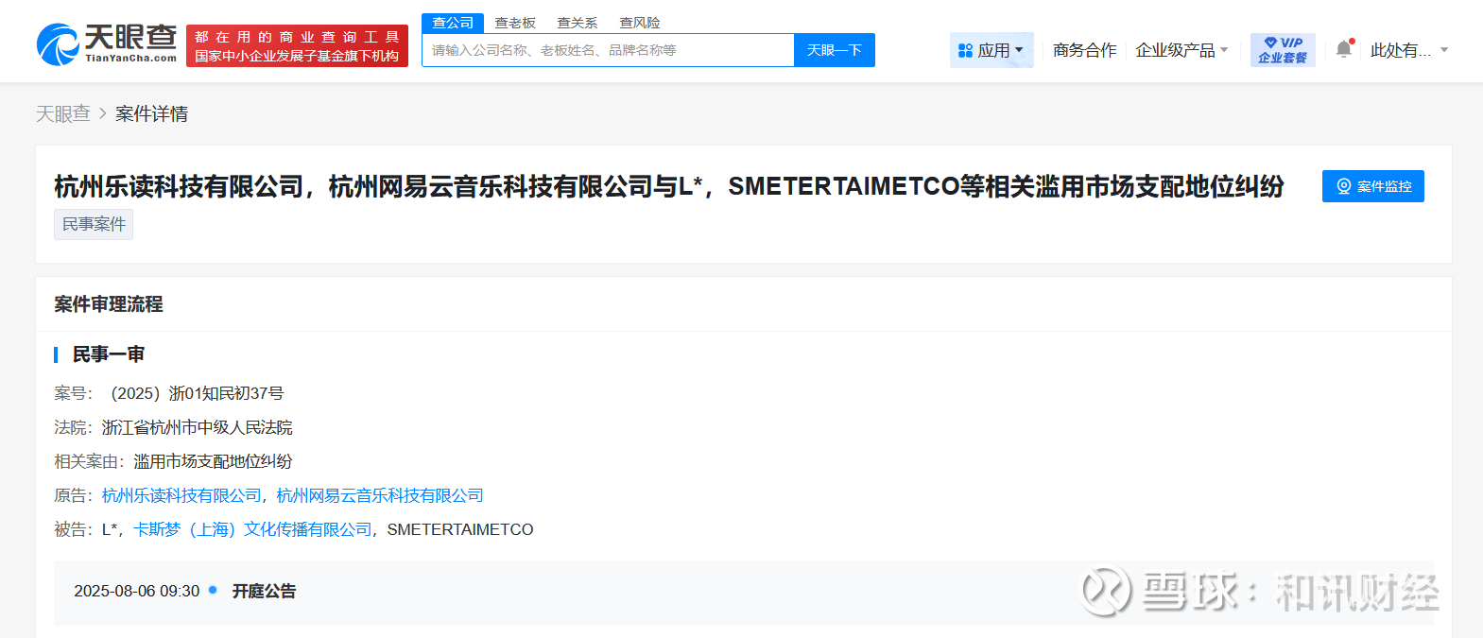The width and height of the screenshot is (1483, 638).
Task: Switch to the 查关系 tab
Action: (x=578, y=23)
